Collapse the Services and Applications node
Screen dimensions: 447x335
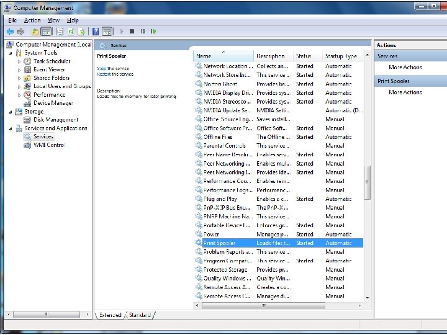pos(11,129)
